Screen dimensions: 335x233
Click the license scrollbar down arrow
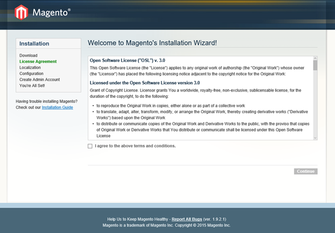(315, 138)
